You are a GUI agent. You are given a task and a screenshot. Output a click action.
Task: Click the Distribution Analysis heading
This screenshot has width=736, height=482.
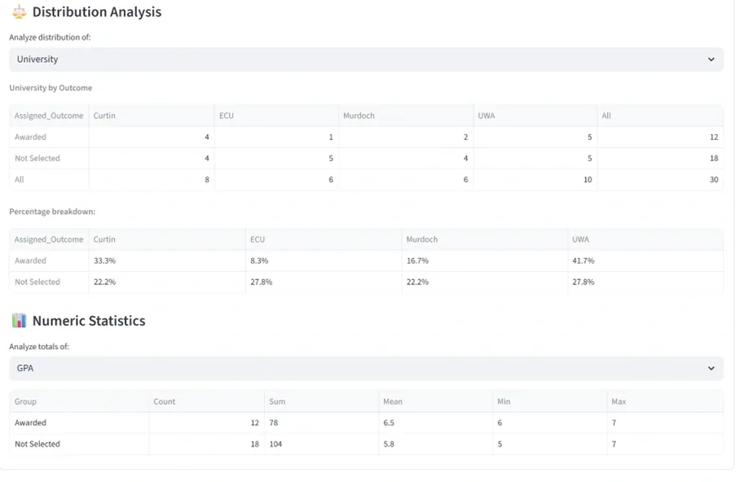96,12
